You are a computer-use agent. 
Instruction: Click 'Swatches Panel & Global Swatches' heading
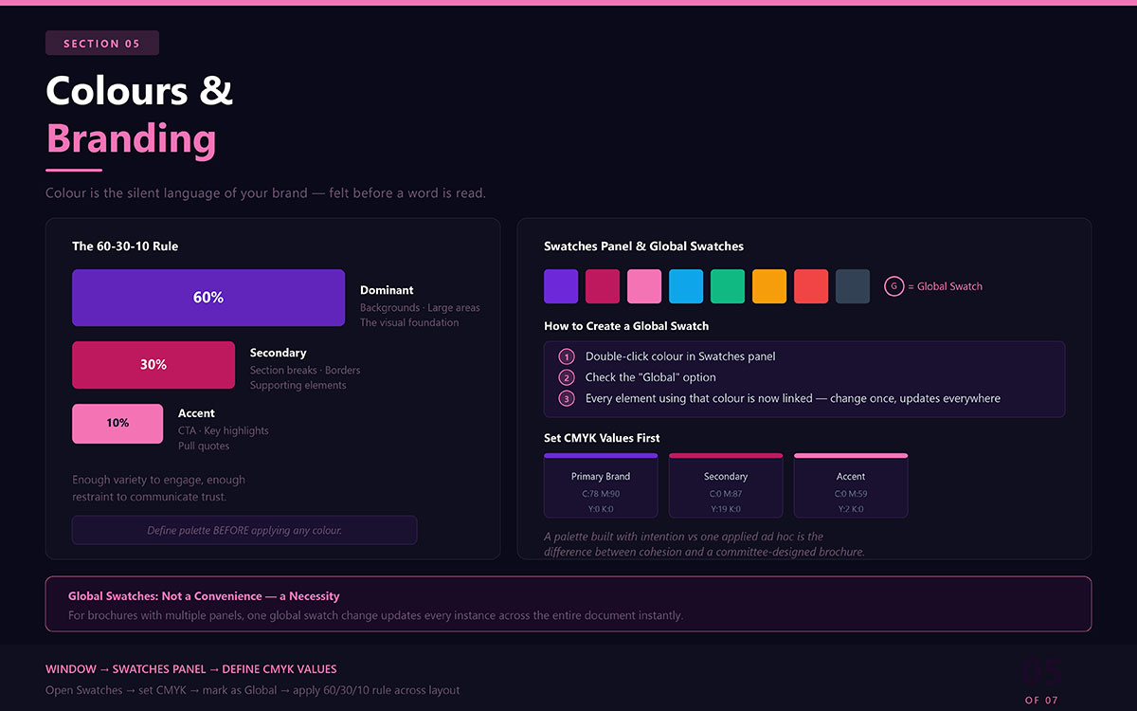(643, 246)
